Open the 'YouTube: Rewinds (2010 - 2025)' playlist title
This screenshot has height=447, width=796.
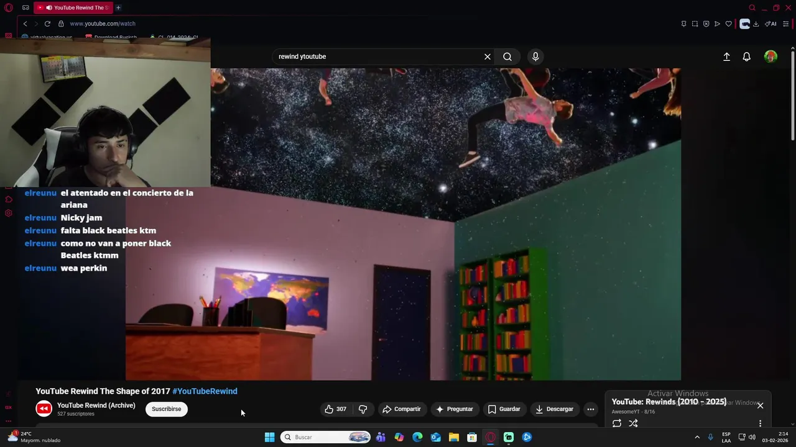pos(669,402)
